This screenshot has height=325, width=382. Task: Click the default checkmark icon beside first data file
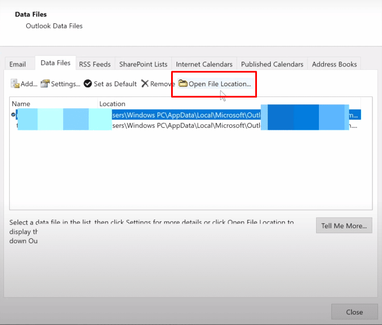click(13, 115)
